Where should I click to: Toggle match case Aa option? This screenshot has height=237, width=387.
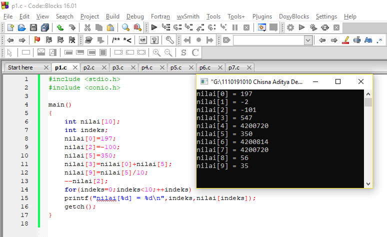pos(368,39)
